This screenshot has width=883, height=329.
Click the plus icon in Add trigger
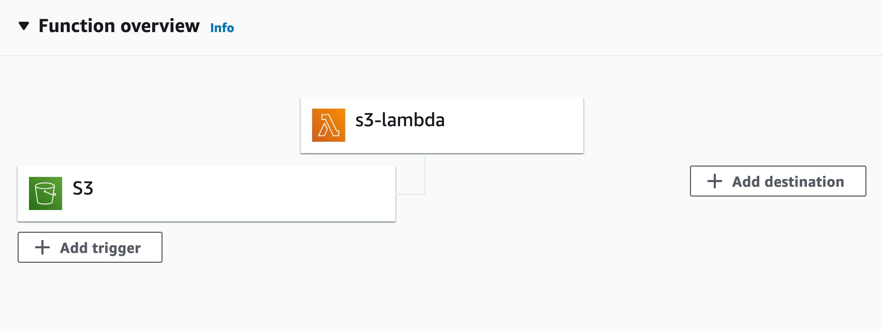coord(42,247)
